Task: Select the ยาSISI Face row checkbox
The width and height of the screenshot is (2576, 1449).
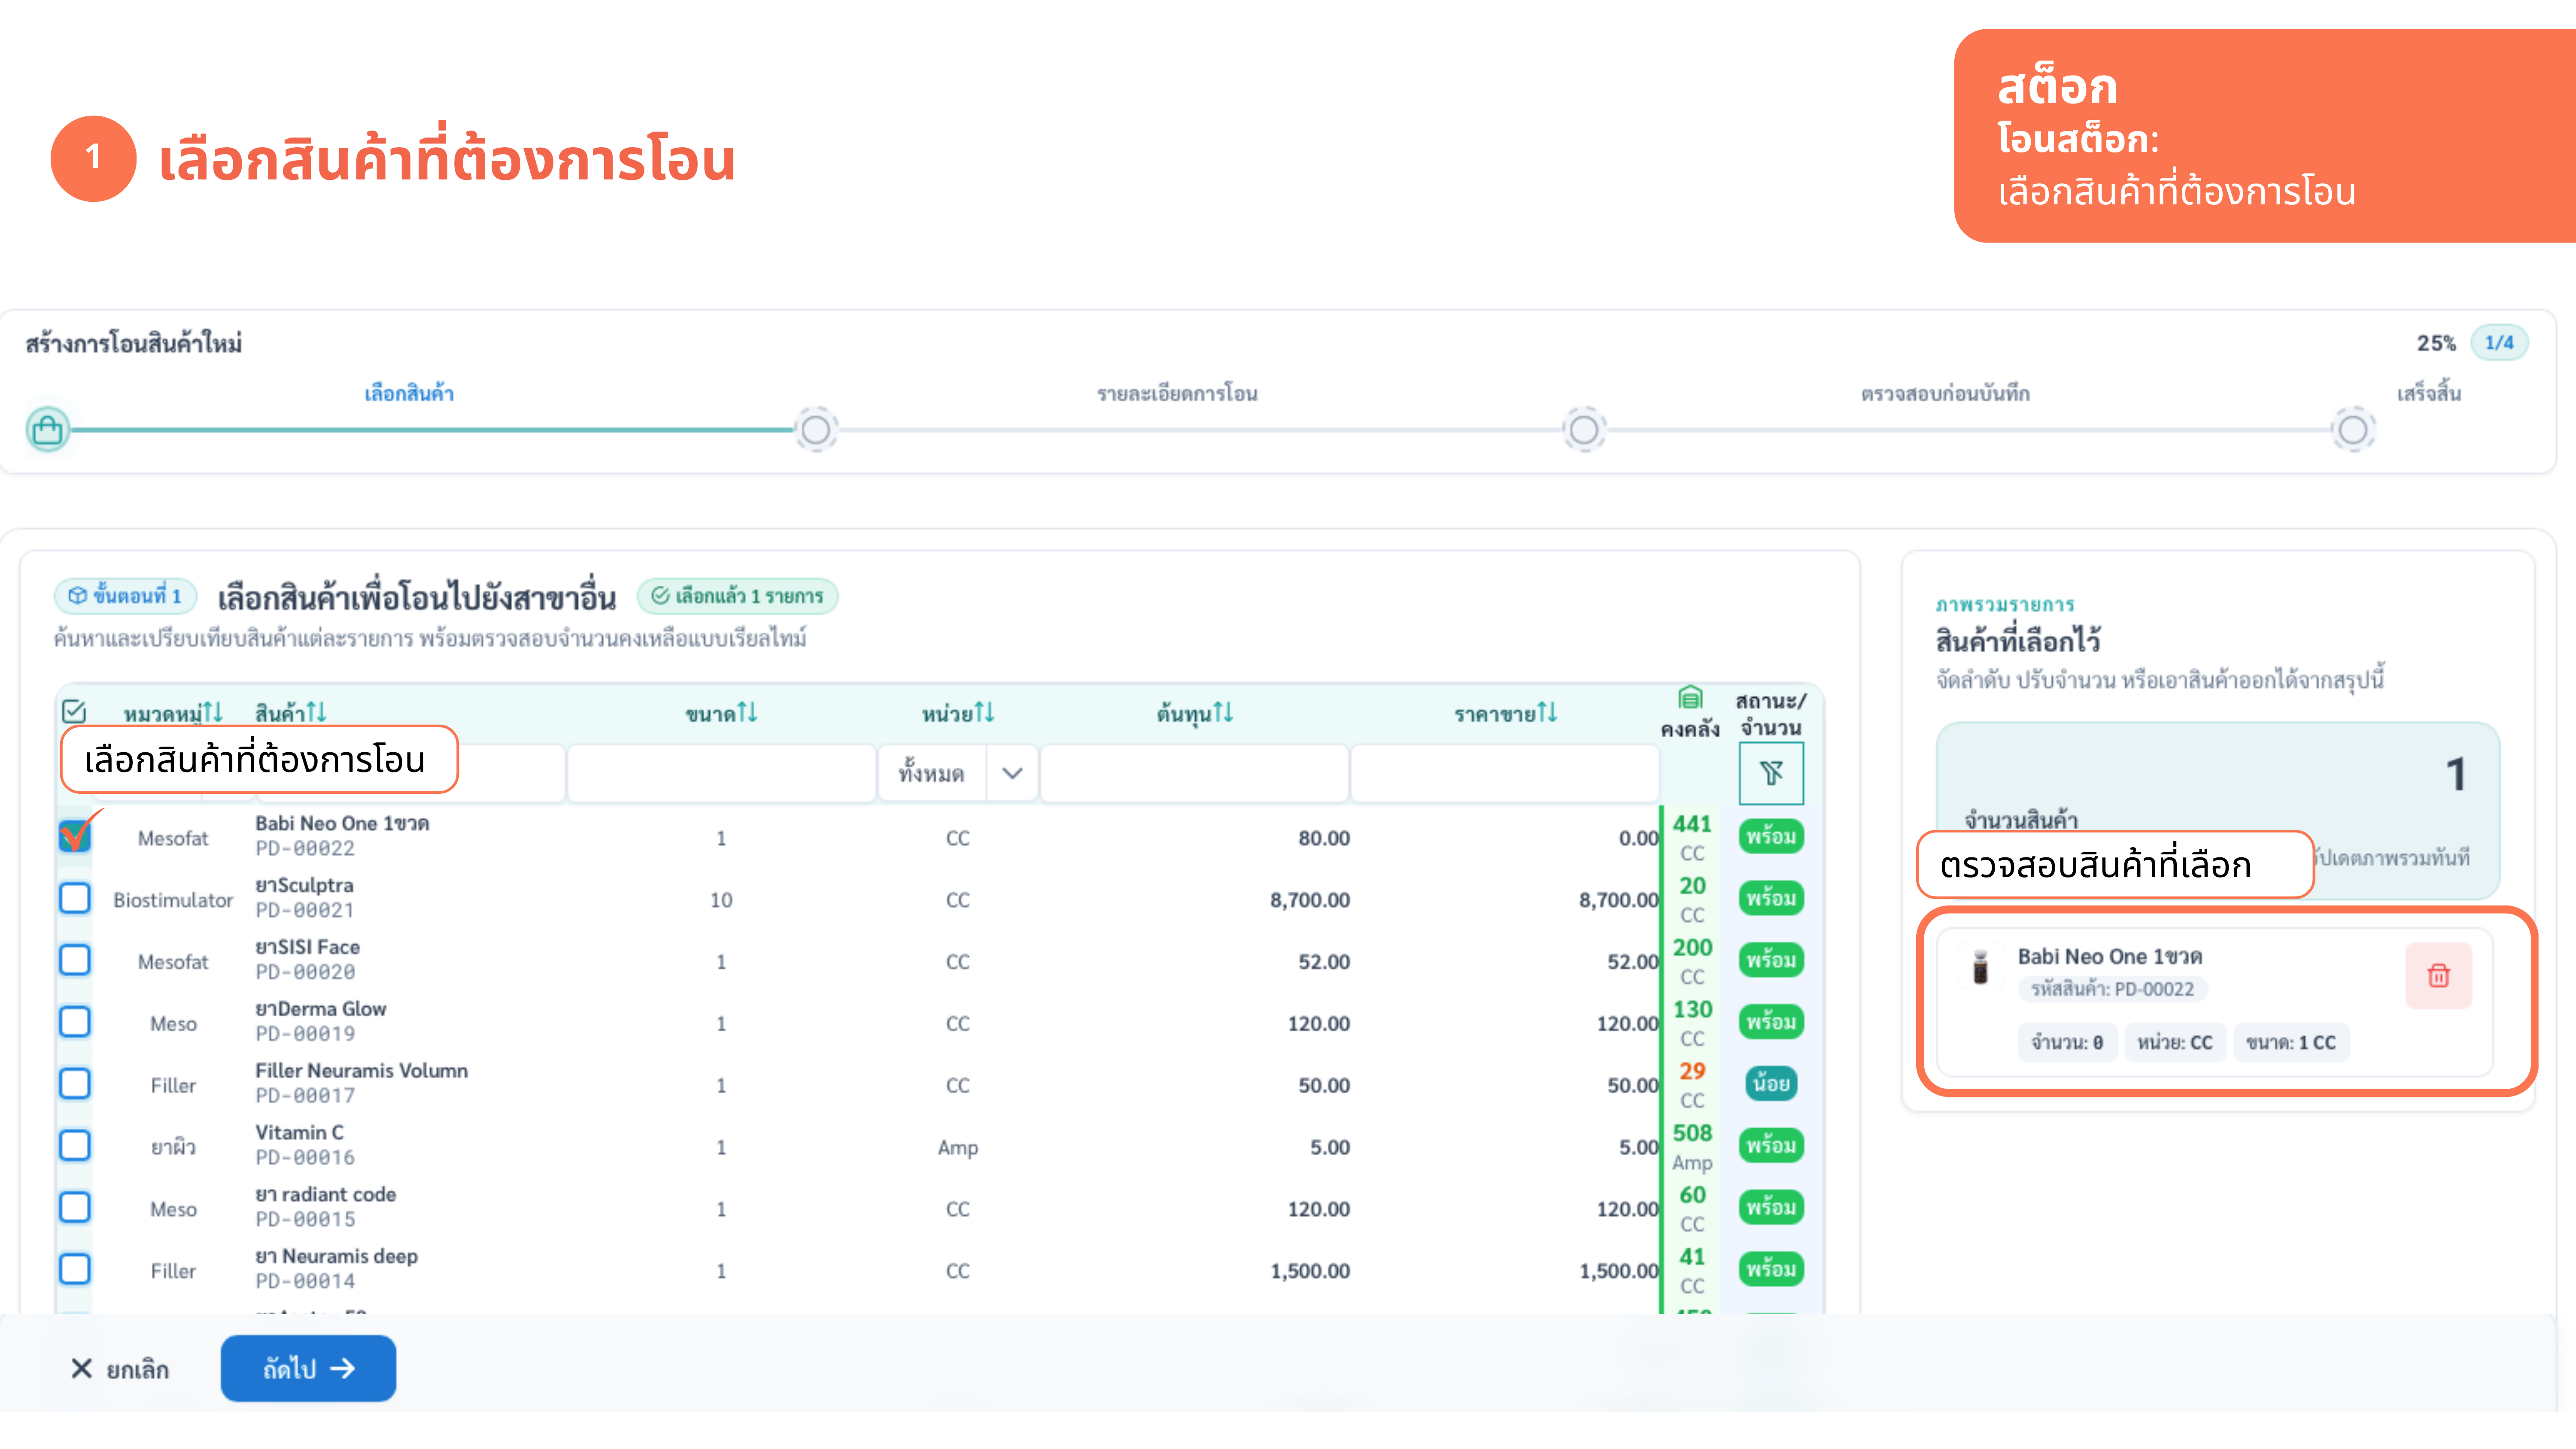Action: click(75, 960)
